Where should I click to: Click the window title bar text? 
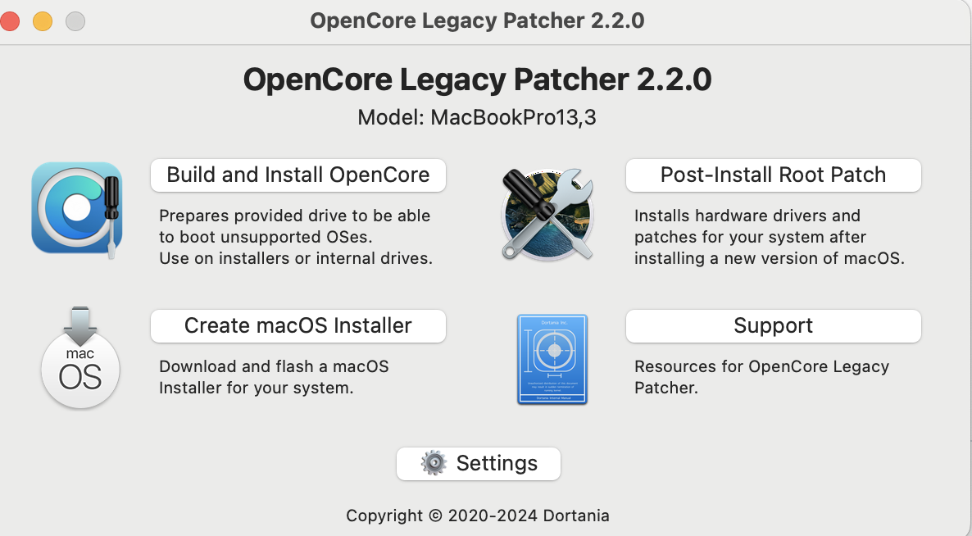click(x=477, y=20)
